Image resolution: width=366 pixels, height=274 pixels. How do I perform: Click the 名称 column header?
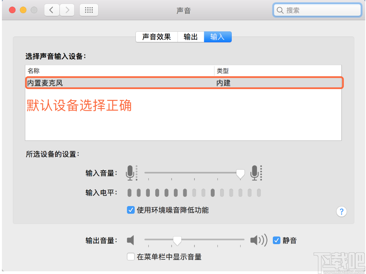click(x=120, y=71)
